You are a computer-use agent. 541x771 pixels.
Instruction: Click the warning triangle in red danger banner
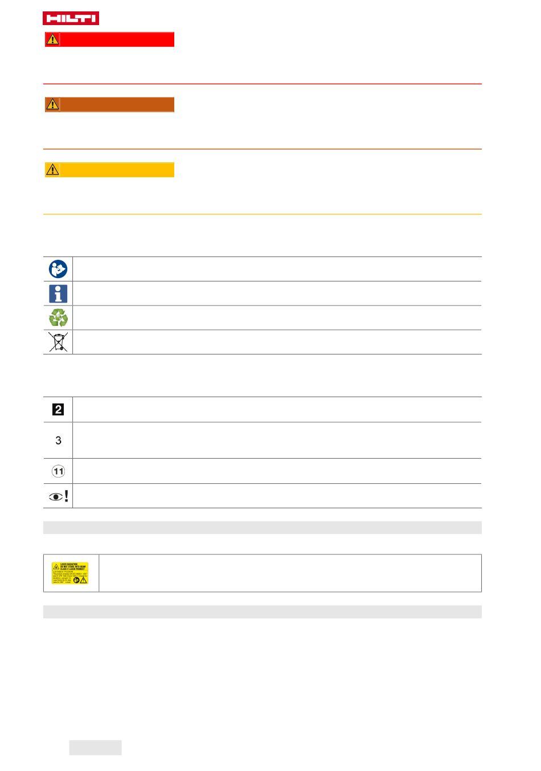[52, 39]
